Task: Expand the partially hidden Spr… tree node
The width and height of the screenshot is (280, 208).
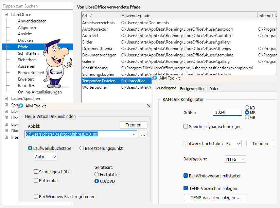Action: click(x=6, y=105)
